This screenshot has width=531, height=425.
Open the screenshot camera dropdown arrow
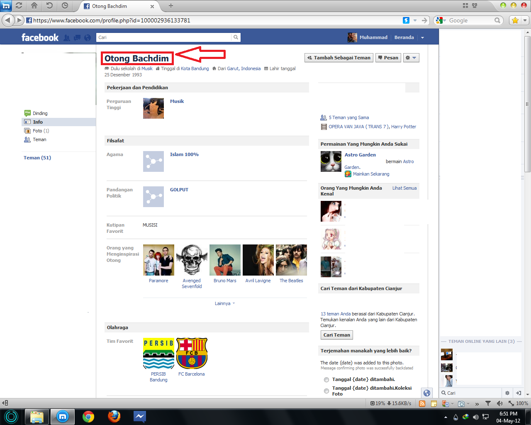468,403
